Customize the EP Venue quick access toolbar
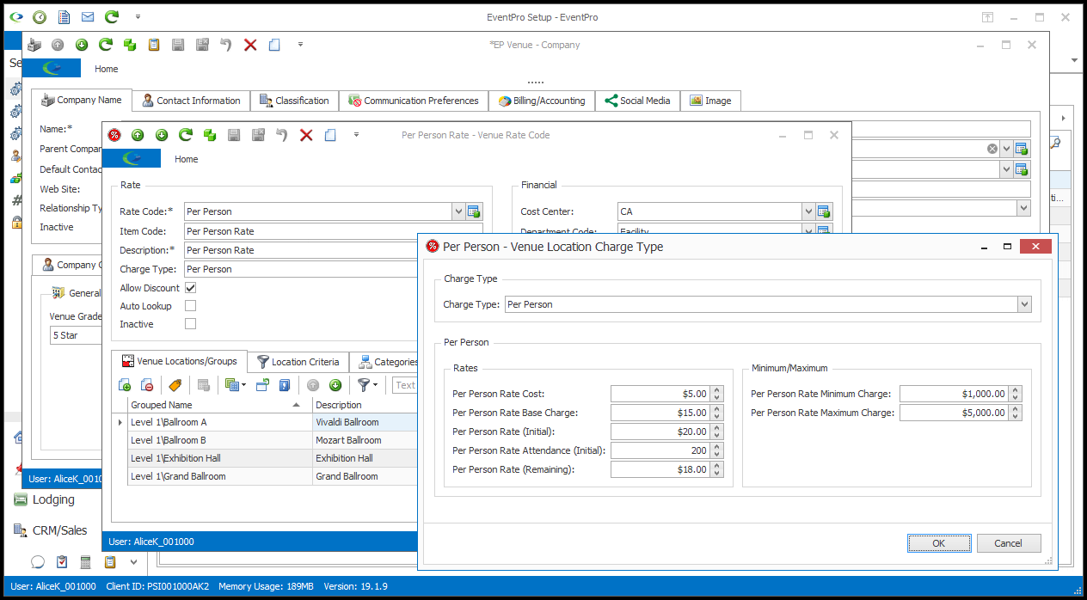This screenshot has height=600, width=1087. tap(300, 45)
